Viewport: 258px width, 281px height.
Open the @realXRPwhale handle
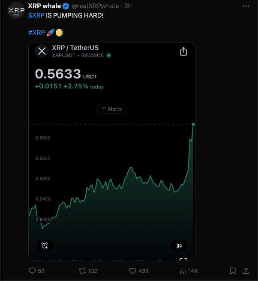coord(95,6)
